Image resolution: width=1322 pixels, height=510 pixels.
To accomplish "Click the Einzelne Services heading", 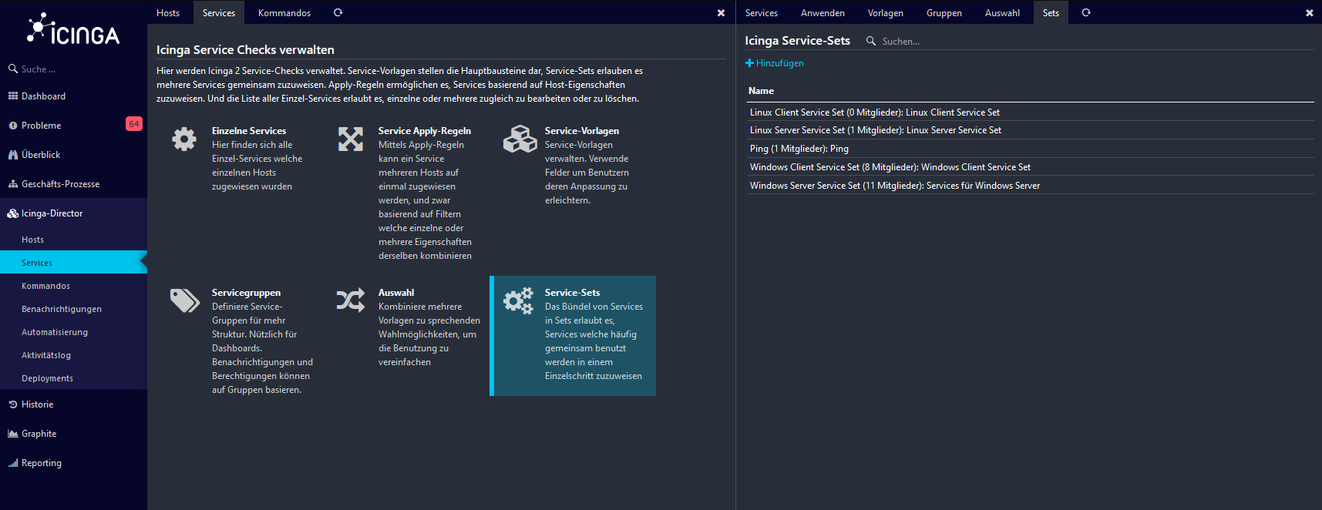I will (249, 131).
